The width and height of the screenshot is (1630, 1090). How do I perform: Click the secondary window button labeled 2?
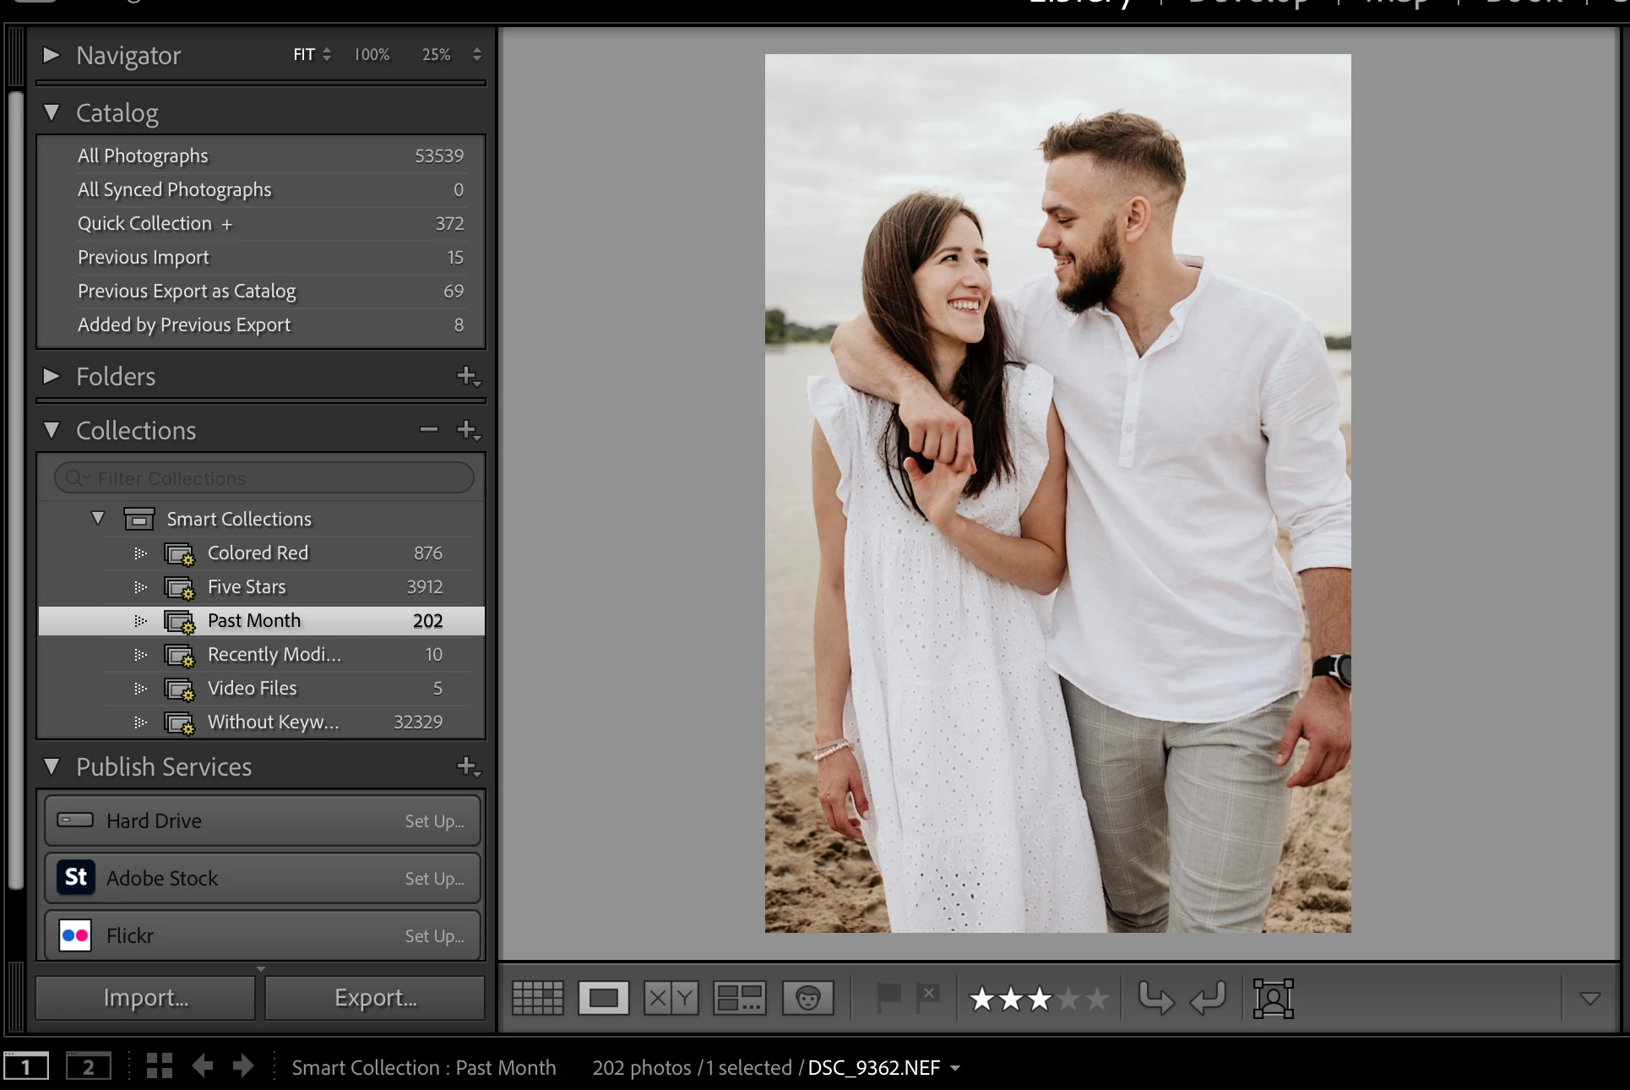pos(88,1066)
